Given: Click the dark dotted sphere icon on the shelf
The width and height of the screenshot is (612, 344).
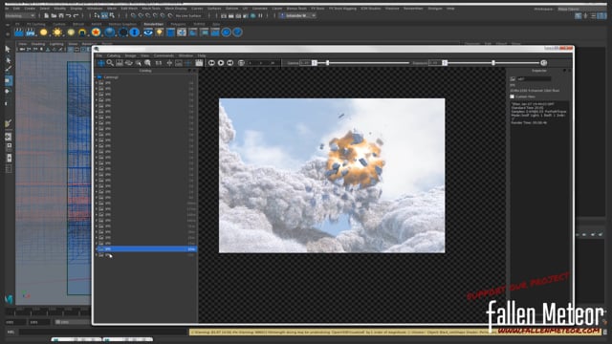Looking at the screenshot, I should 123,32.
